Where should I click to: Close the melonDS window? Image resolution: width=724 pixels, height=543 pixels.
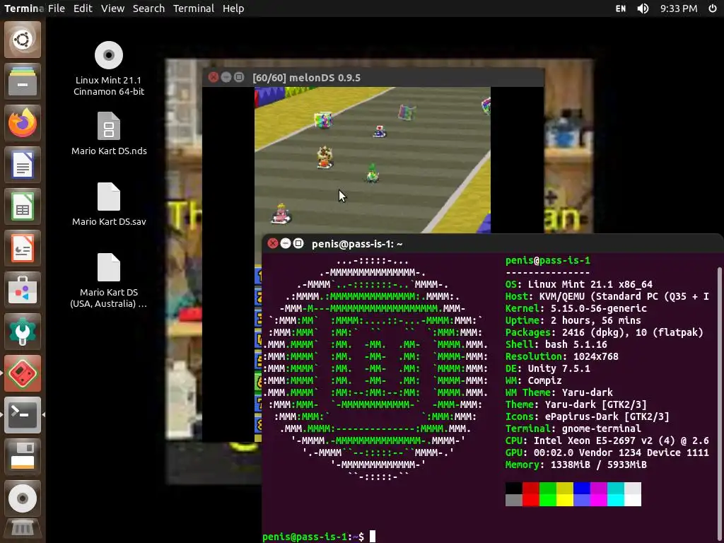214,78
